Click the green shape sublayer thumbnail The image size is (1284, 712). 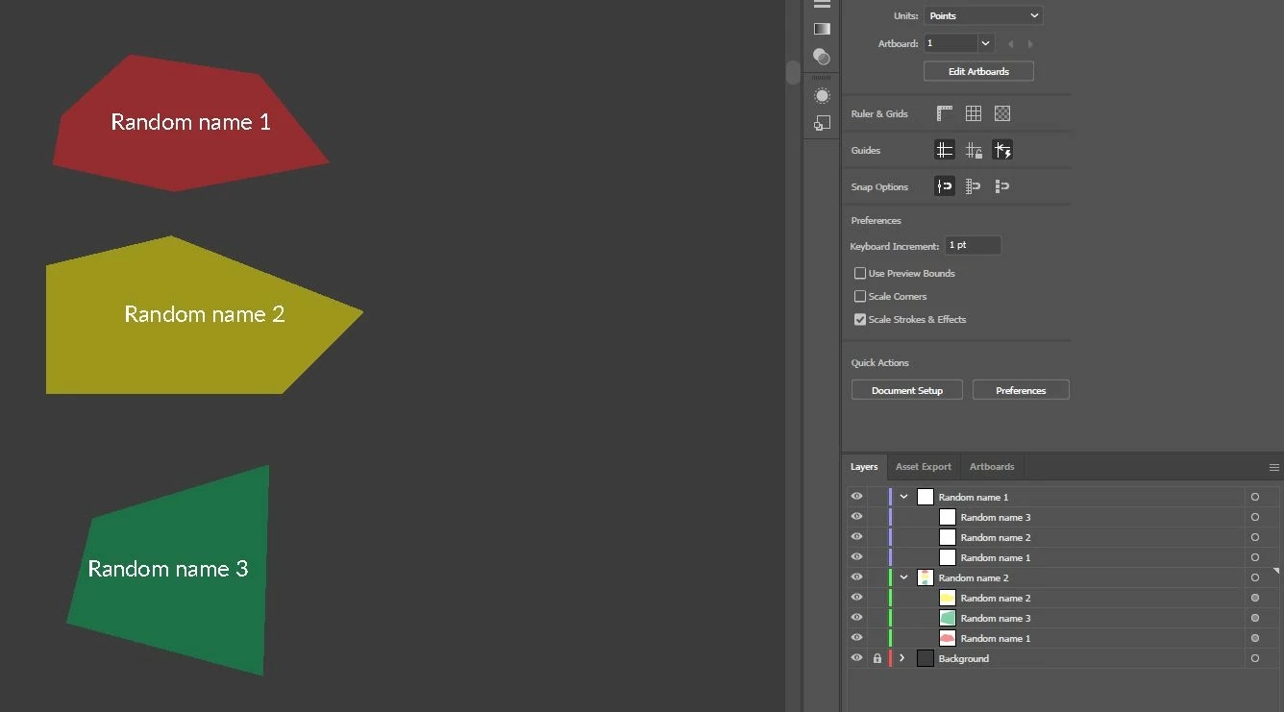click(948, 619)
